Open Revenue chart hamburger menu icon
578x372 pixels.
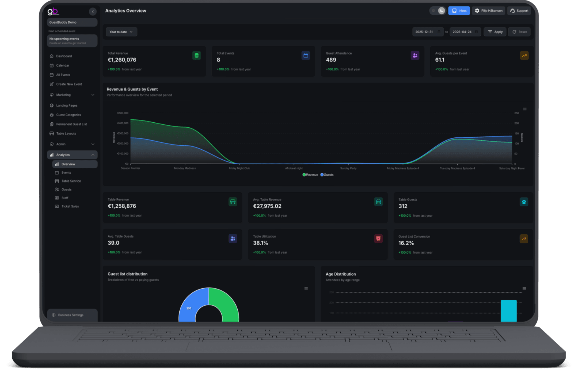[525, 109]
